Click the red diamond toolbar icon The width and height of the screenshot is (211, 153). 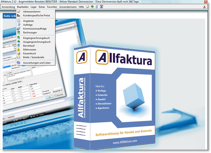point(102,7)
